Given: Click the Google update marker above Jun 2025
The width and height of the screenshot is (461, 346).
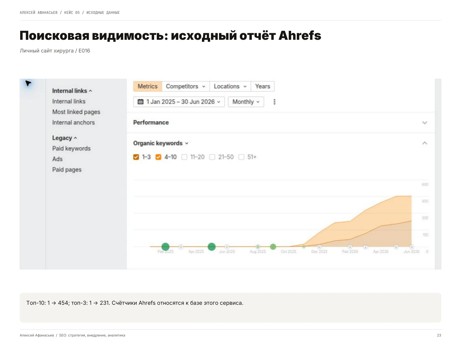Looking at the screenshot, I should pyautogui.click(x=227, y=247).
